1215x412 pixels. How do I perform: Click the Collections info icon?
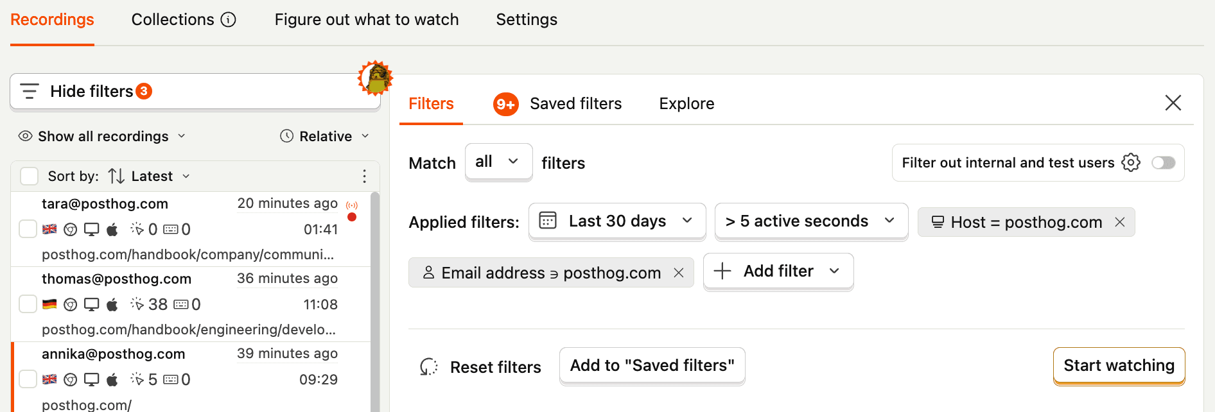point(229,20)
